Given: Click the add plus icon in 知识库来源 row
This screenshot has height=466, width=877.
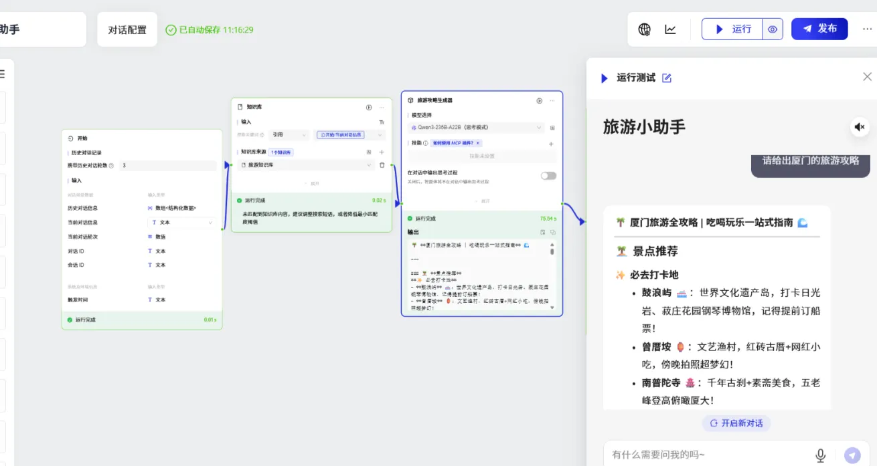Looking at the screenshot, I should pyautogui.click(x=382, y=152).
